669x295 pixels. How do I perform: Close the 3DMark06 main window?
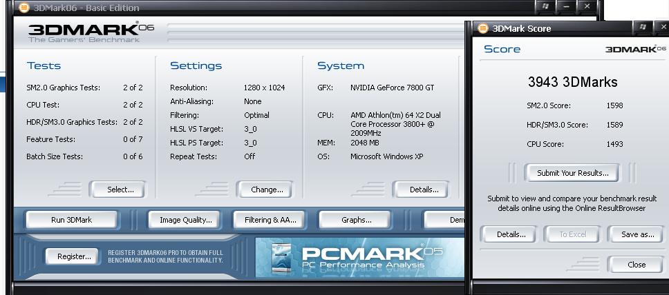pos(587,6)
